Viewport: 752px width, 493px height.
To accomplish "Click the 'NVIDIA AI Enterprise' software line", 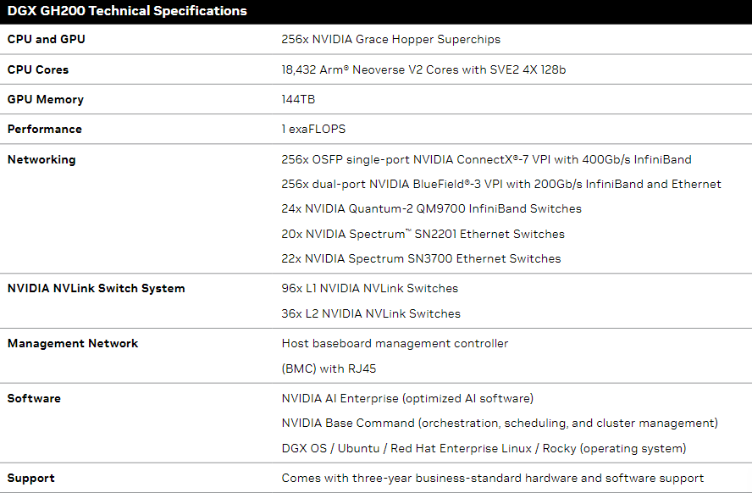I will pyautogui.click(x=407, y=398).
